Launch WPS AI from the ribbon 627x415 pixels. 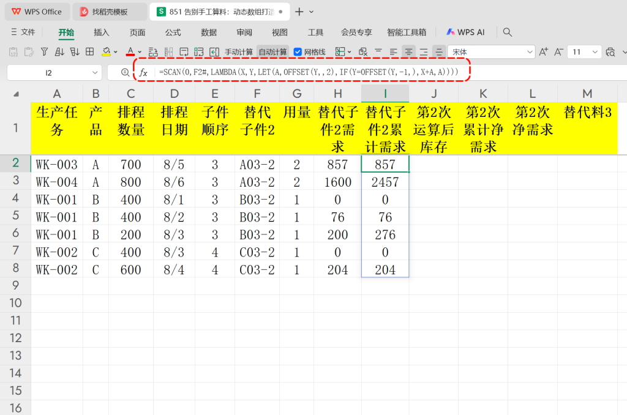click(x=465, y=32)
